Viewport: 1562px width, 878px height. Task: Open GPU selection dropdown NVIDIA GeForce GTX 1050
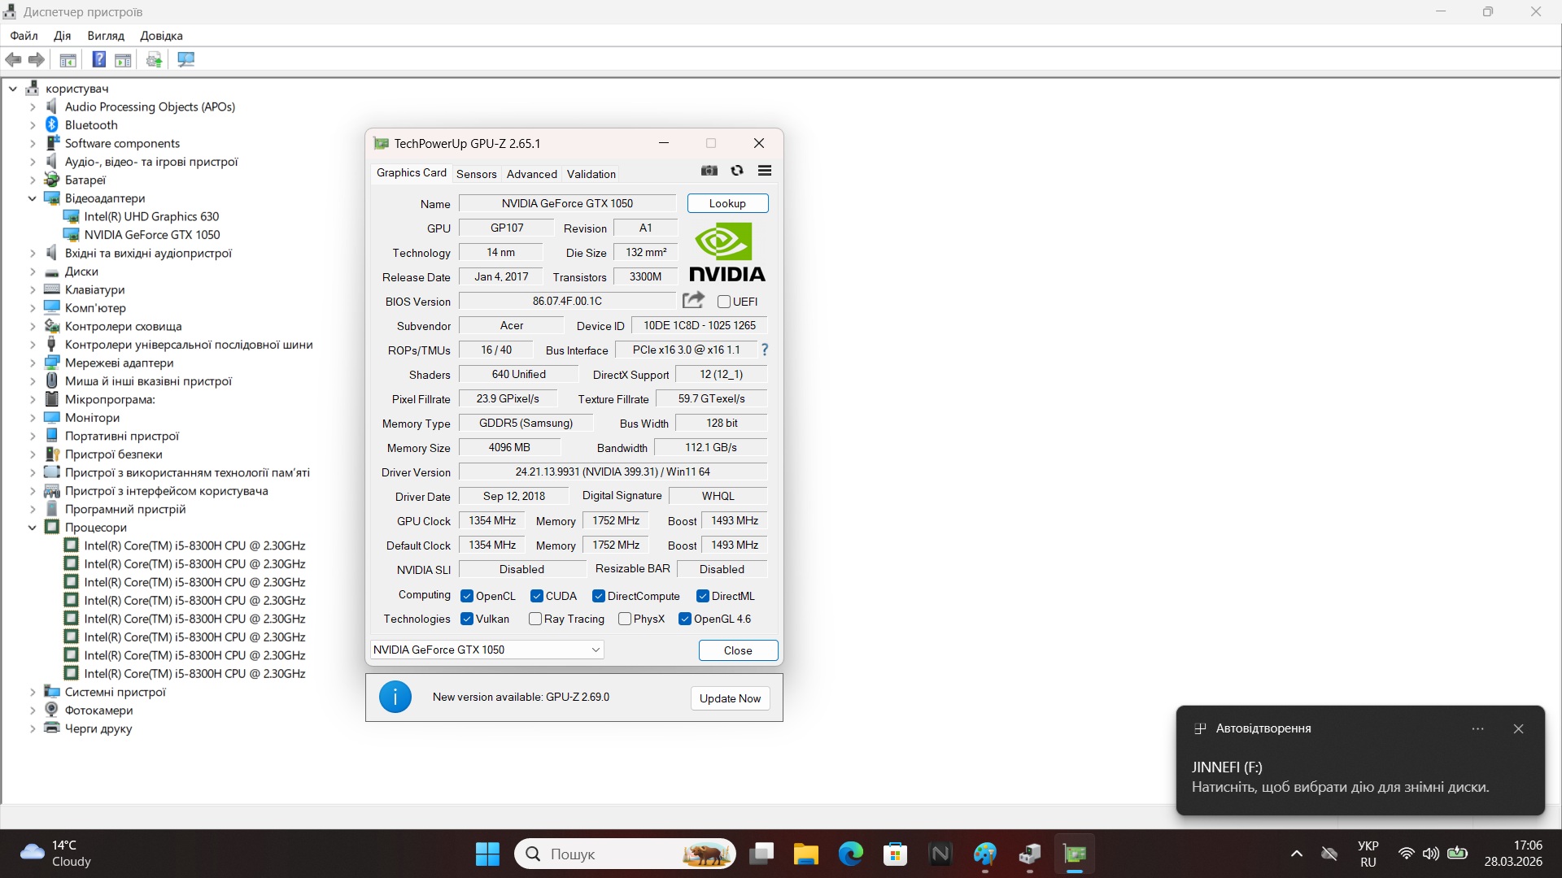486,650
